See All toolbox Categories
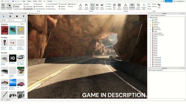Screen dimensions: 186x104 [22, 24]
